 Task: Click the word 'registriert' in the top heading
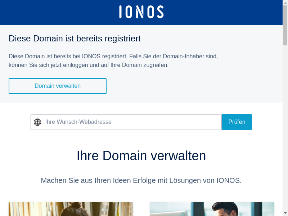click(122, 39)
